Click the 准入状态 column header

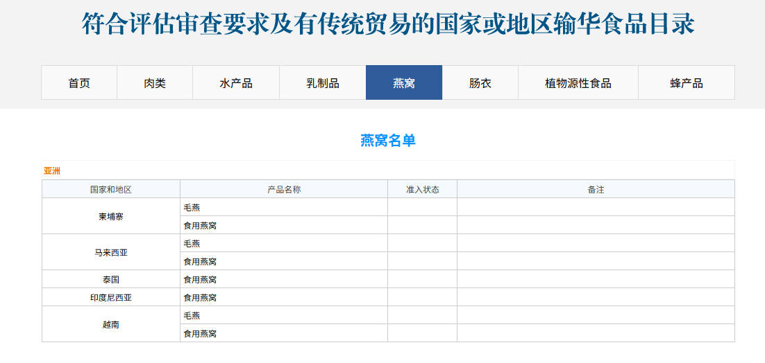(423, 189)
